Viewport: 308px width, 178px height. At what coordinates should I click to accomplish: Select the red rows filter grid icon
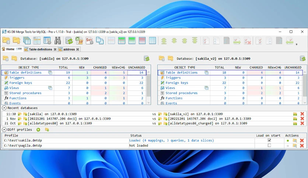point(142,40)
